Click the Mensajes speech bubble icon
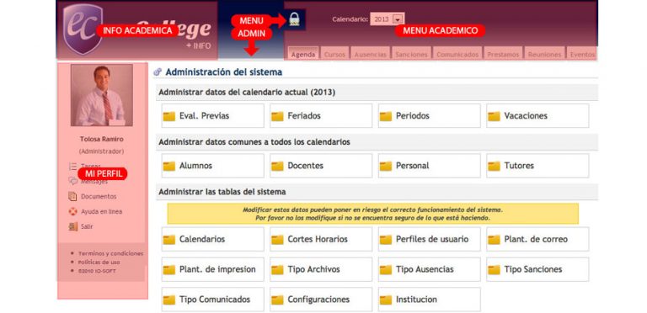The height and width of the screenshot is (313, 647). click(x=72, y=181)
